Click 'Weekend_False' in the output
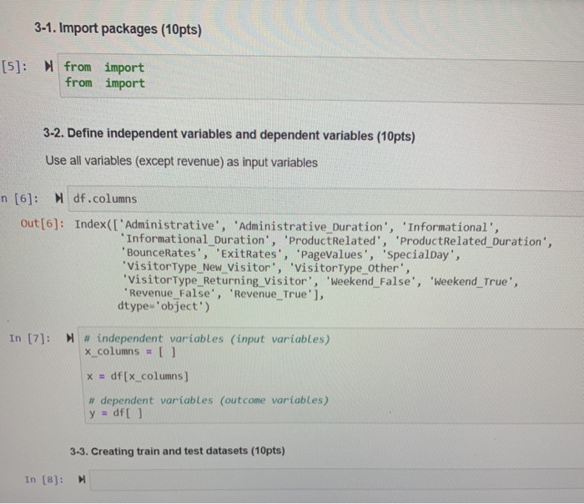The width and height of the screenshot is (584, 504). pyautogui.click(x=371, y=281)
